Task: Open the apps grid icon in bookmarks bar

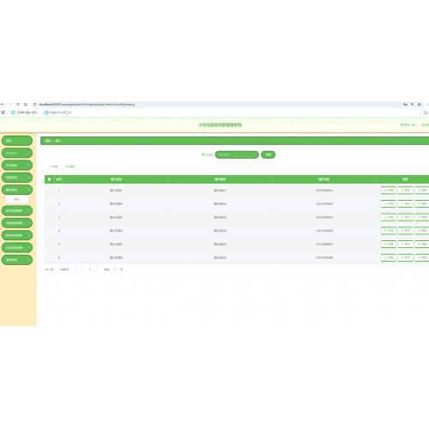Action: (x=3, y=112)
